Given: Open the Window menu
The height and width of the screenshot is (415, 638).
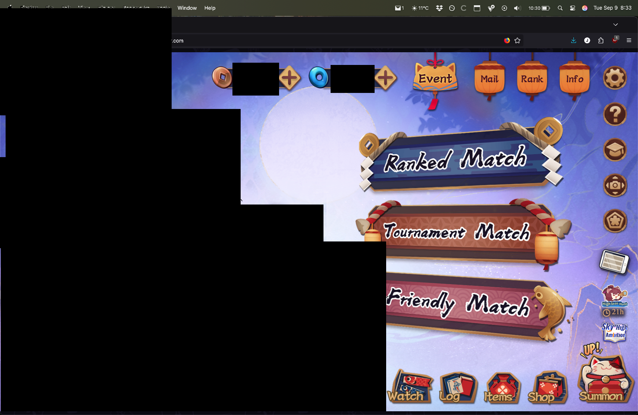Looking at the screenshot, I should point(187,8).
